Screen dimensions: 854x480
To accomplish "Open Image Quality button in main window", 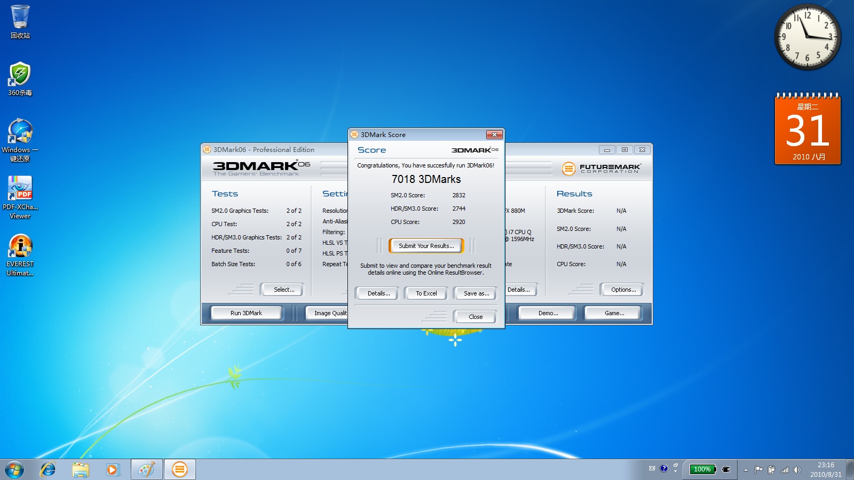I will point(327,313).
